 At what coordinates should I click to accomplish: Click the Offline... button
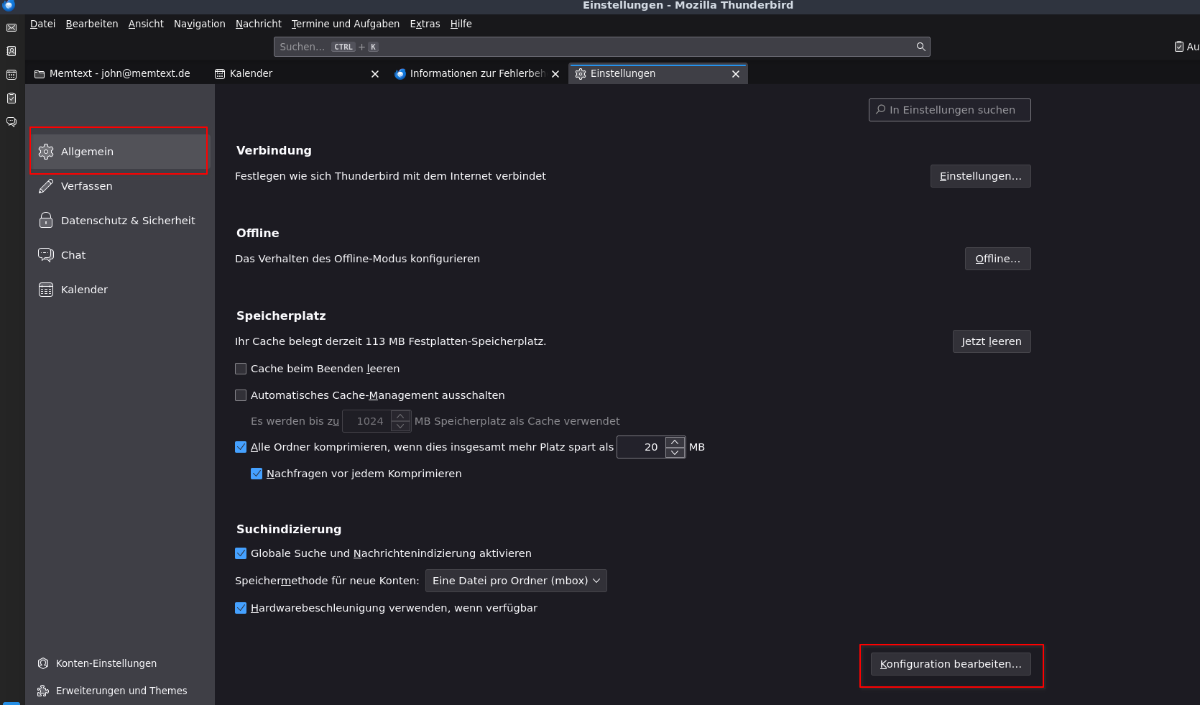[x=997, y=259]
